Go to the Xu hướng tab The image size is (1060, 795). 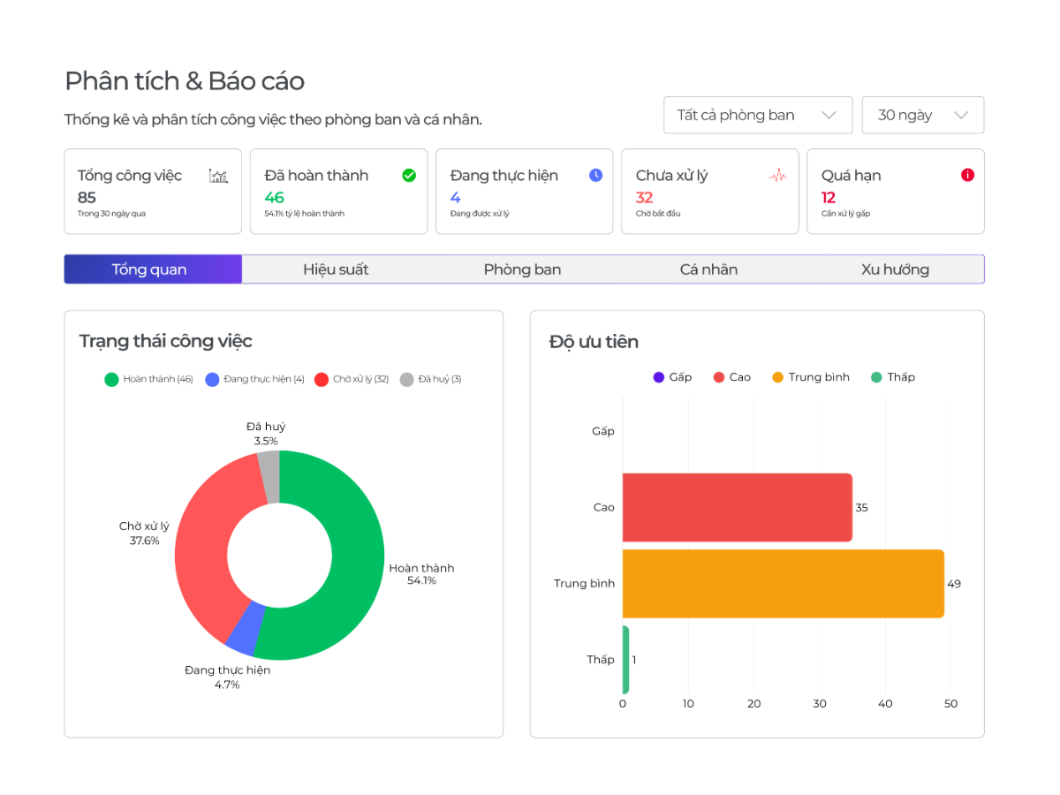895,269
